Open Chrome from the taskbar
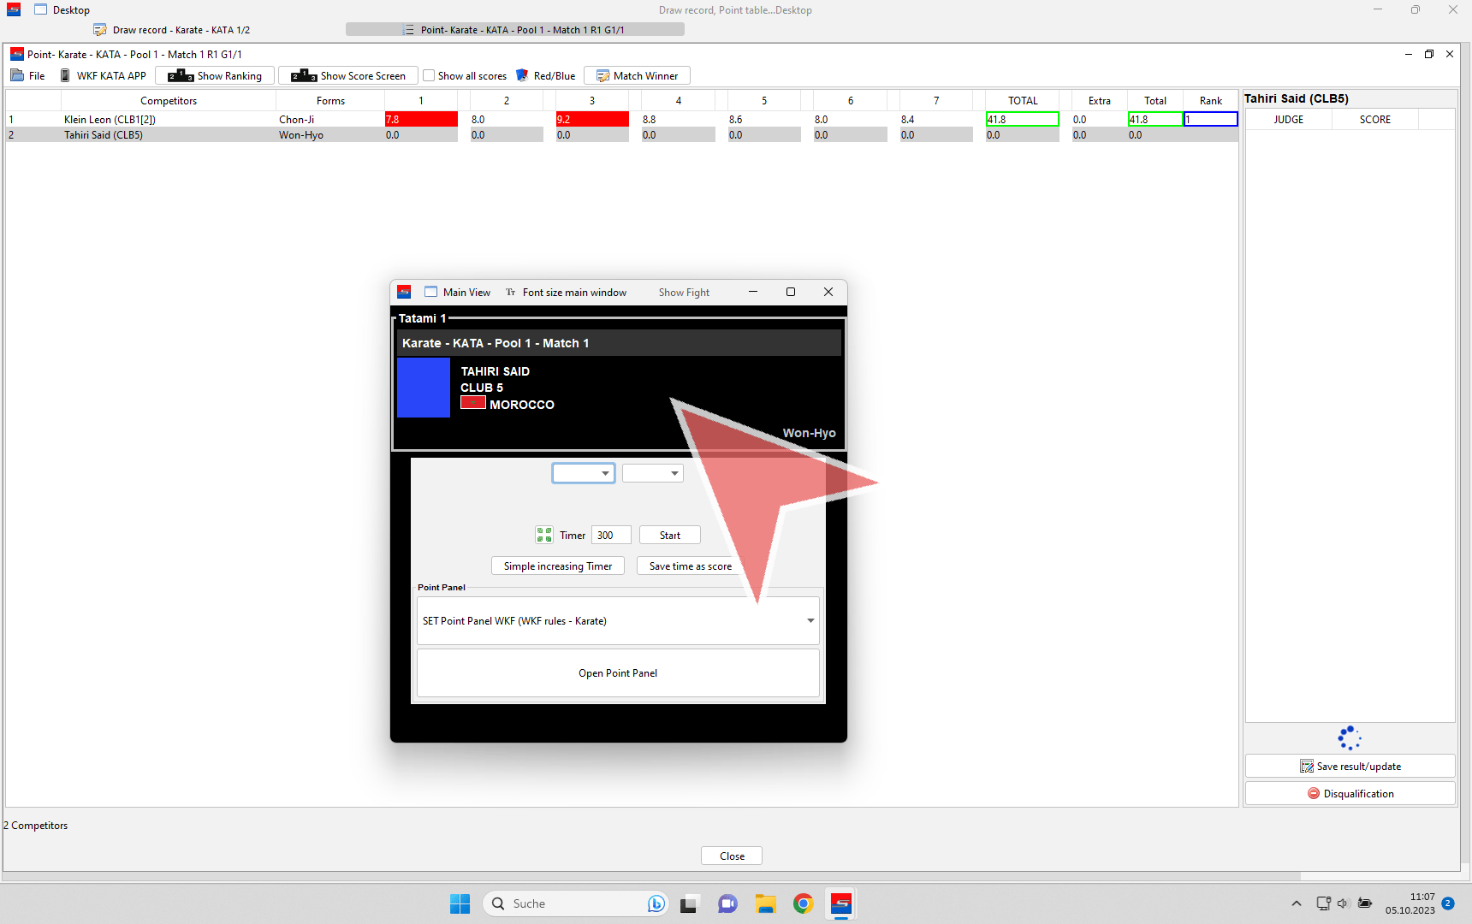The width and height of the screenshot is (1472, 924). coord(803,903)
